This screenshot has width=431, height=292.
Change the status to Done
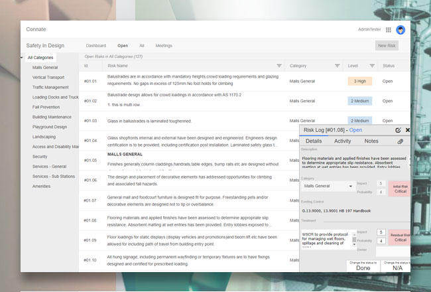point(363,266)
